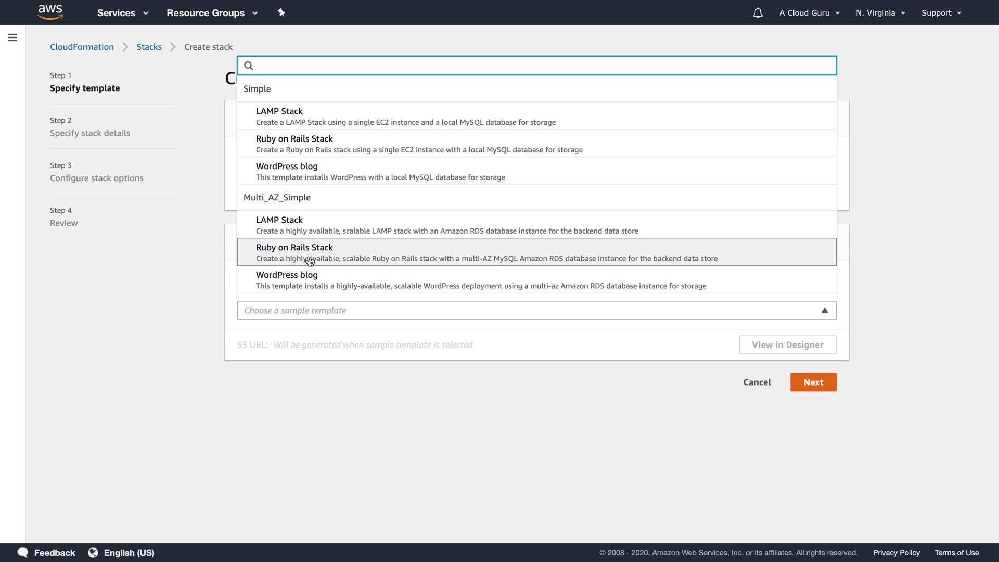The width and height of the screenshot is (999, 562).
Task: Click the Next button
Action: 813,382
